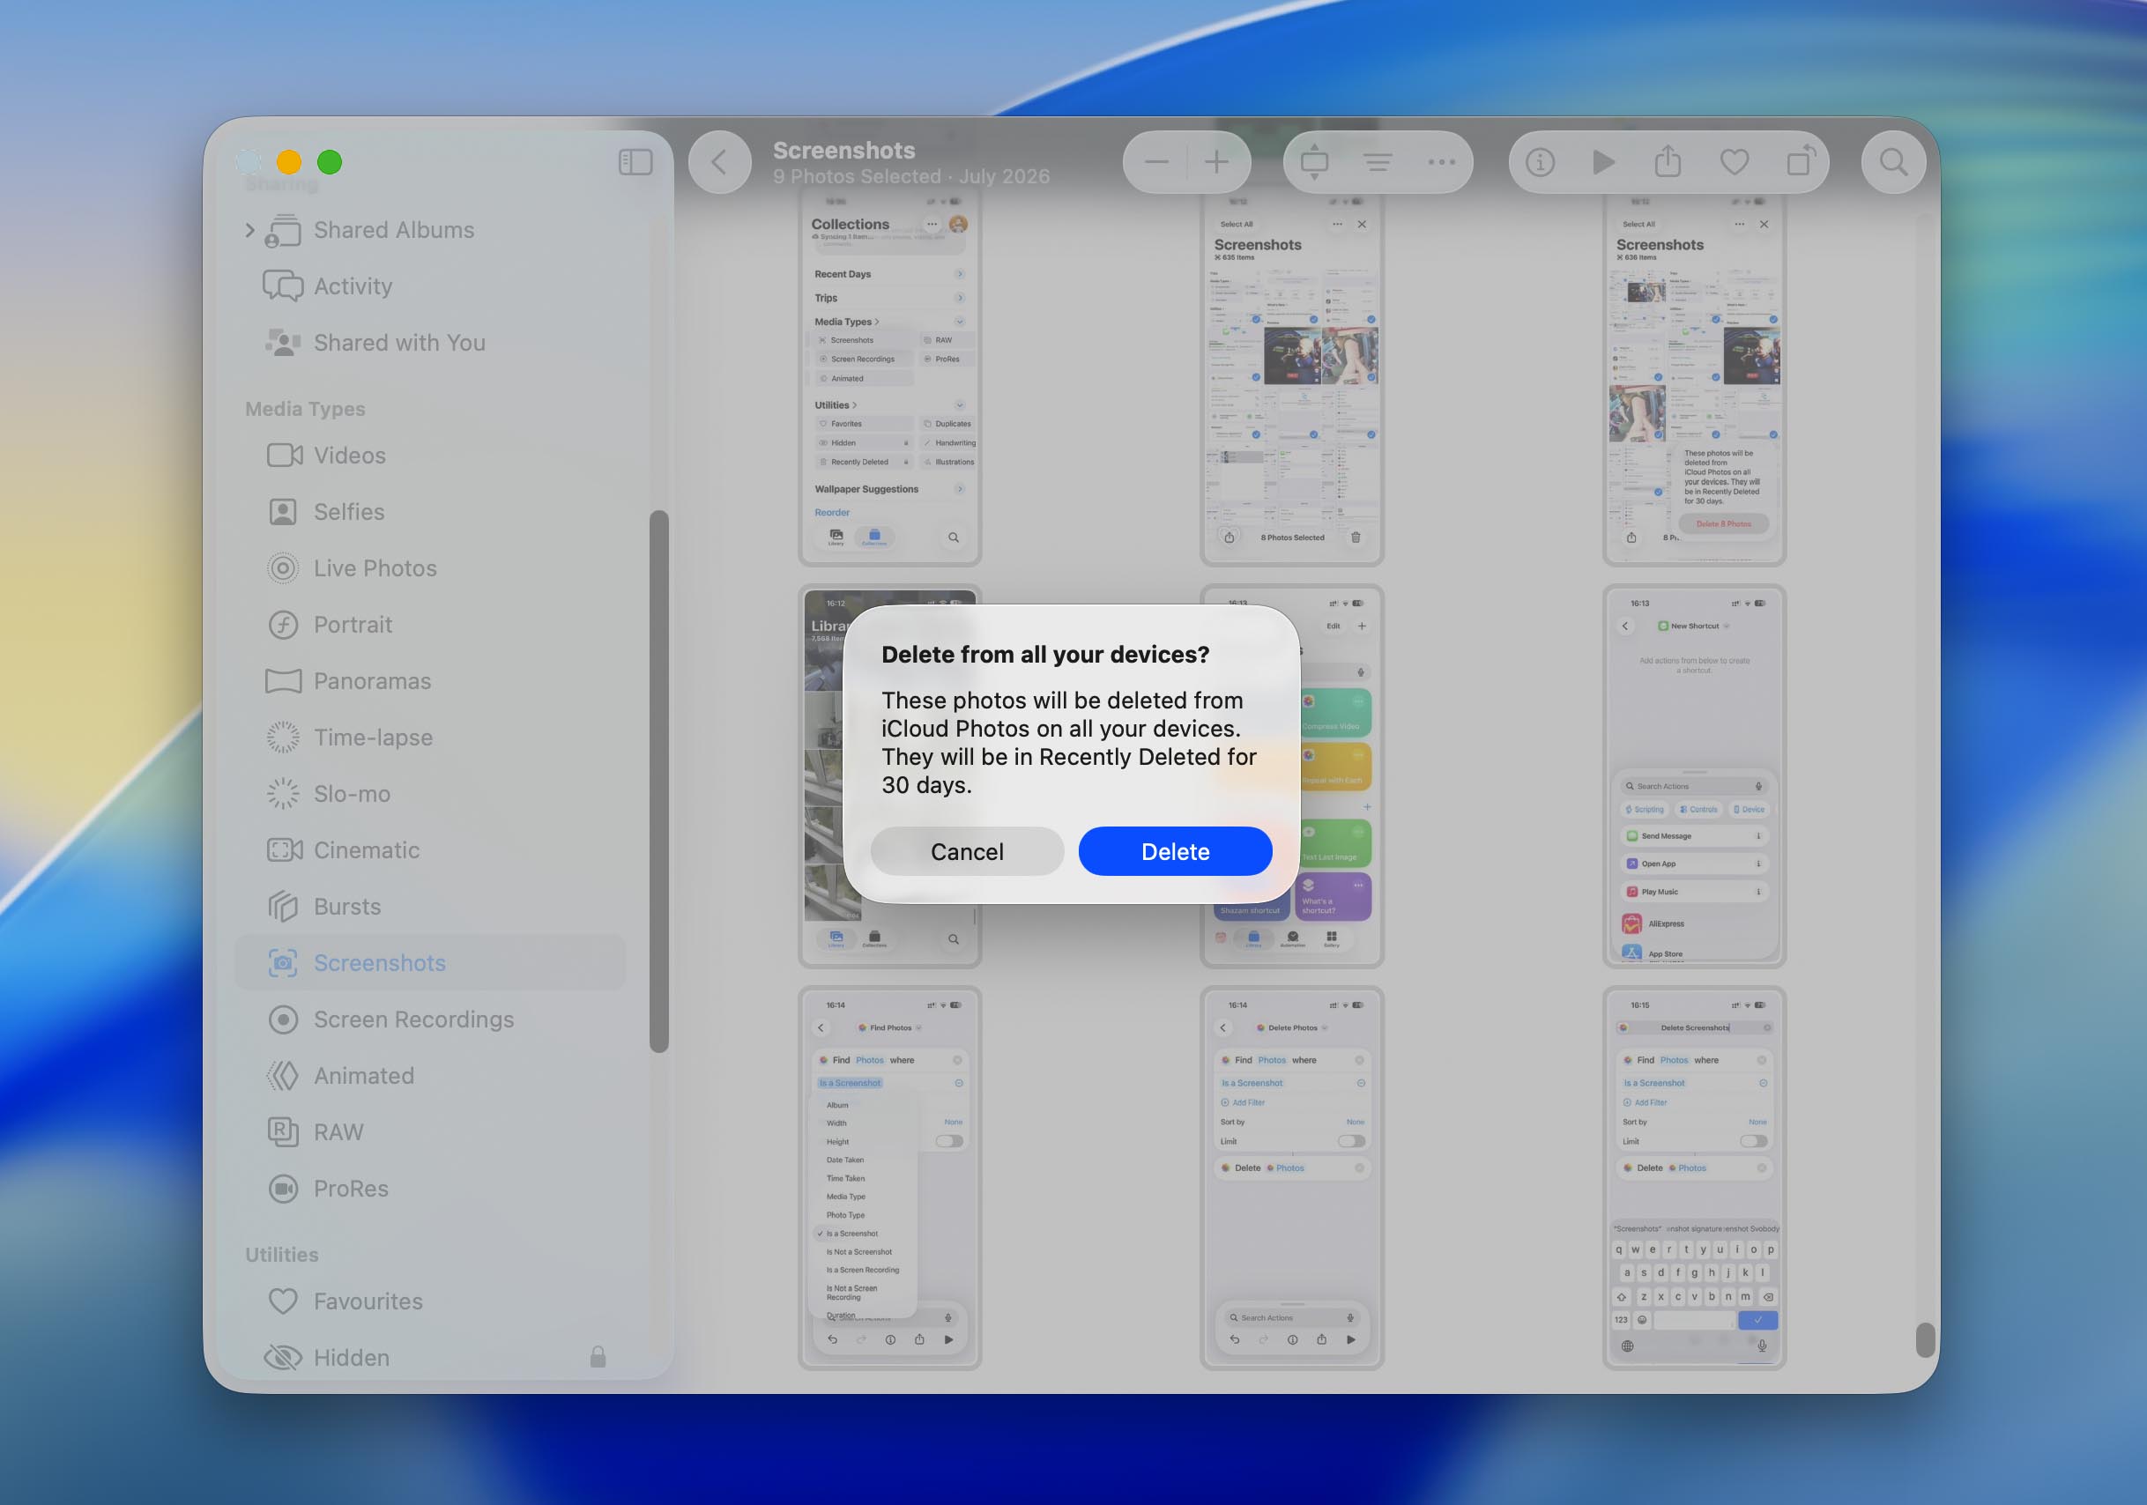
Task: Go back using the back chevron button
Action: coord(719,163)
